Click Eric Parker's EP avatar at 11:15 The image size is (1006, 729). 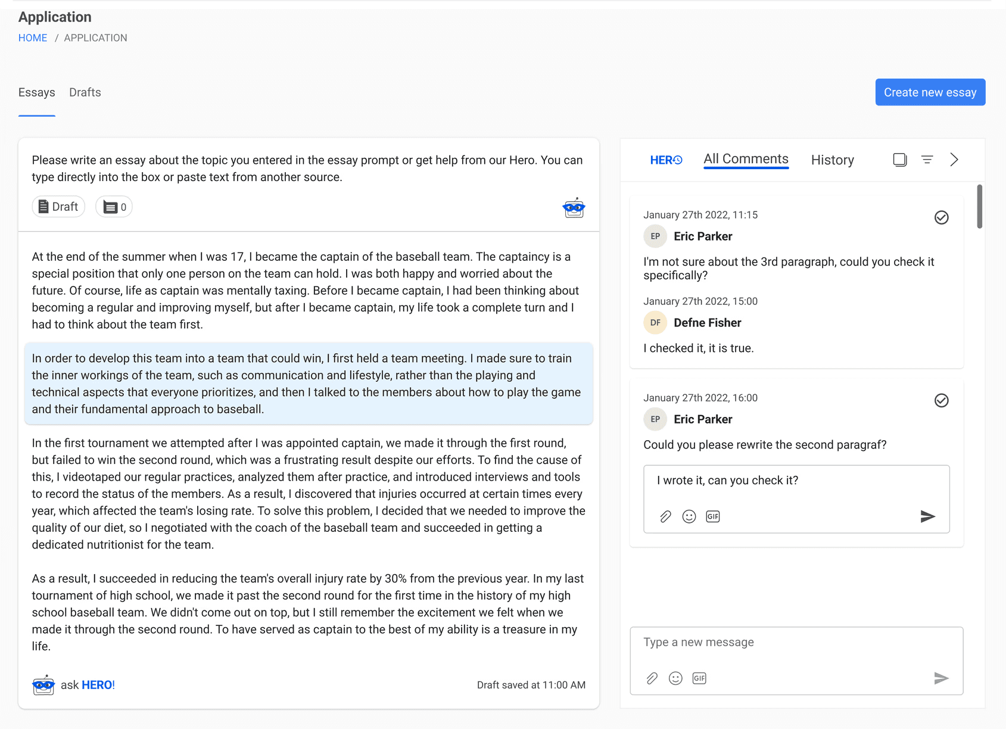pos(655,236)
